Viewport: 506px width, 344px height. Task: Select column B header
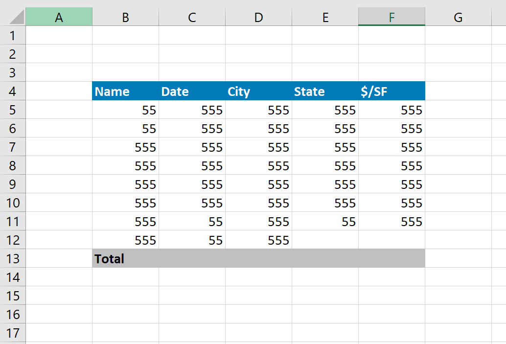click(x=125, y=17)
